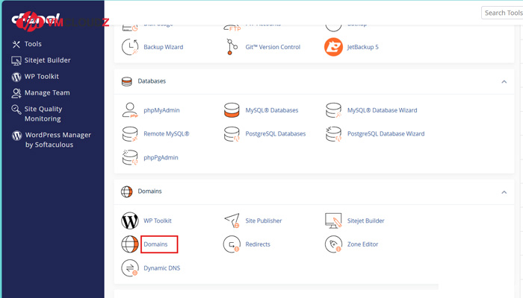This screenshot has height=298, width=523.
Task: Open the phpPgAdmin link
Action: pos(161,157)
